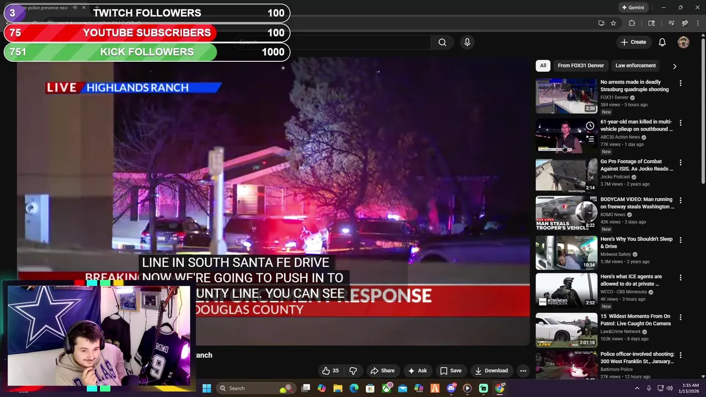
Task: Dislike the video with thumbs down
Action: coord(353,371)
